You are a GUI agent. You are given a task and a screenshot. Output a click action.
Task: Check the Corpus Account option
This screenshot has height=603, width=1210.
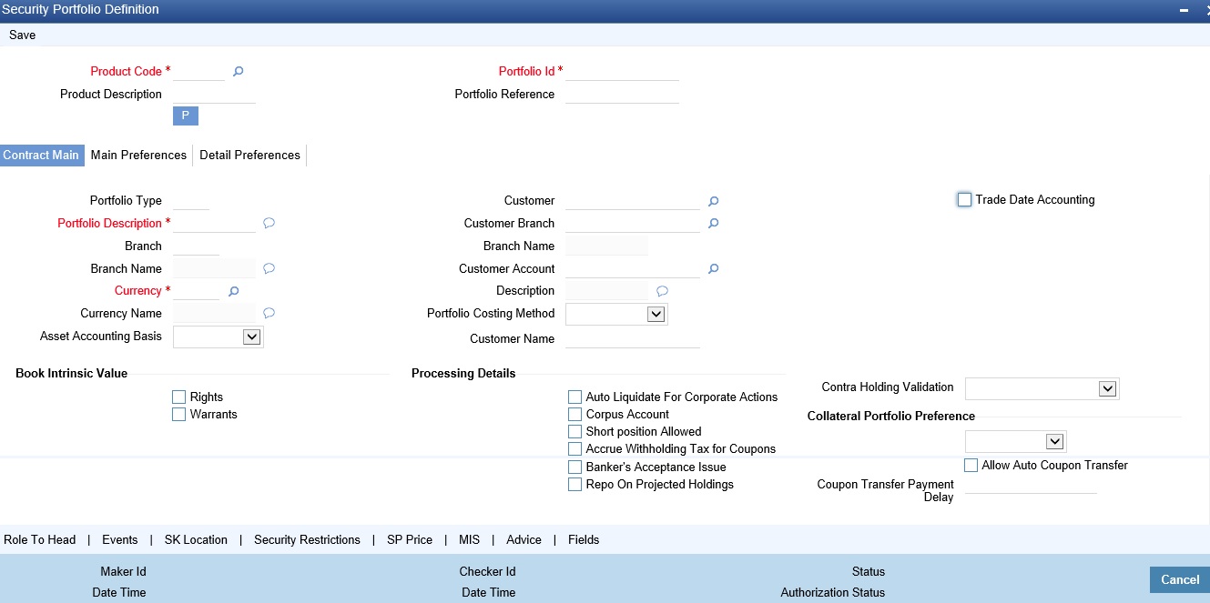tap(574, 415)
